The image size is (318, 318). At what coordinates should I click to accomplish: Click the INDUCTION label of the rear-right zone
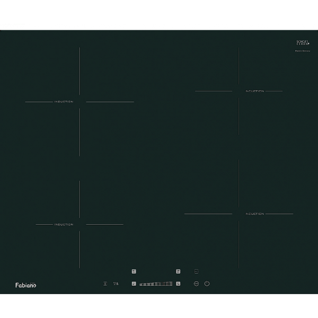pos(255,91)
